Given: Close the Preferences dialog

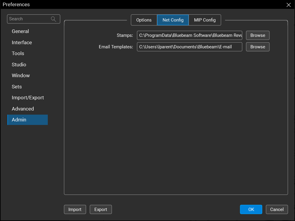Looking at the screenshot, I should click(x=289, y=5).
